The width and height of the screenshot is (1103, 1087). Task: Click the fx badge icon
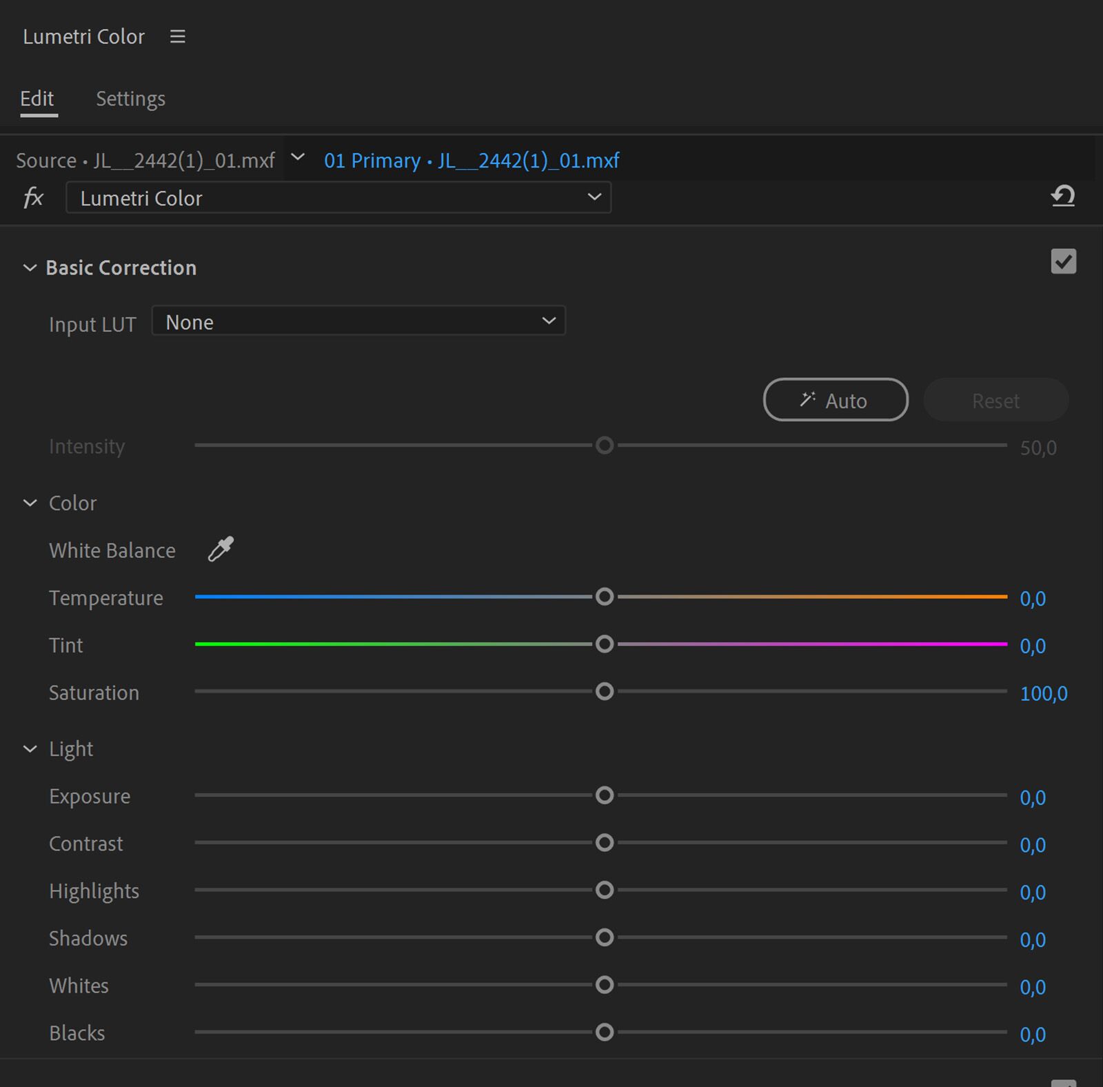pyautogui.click(x=32, y=197)
